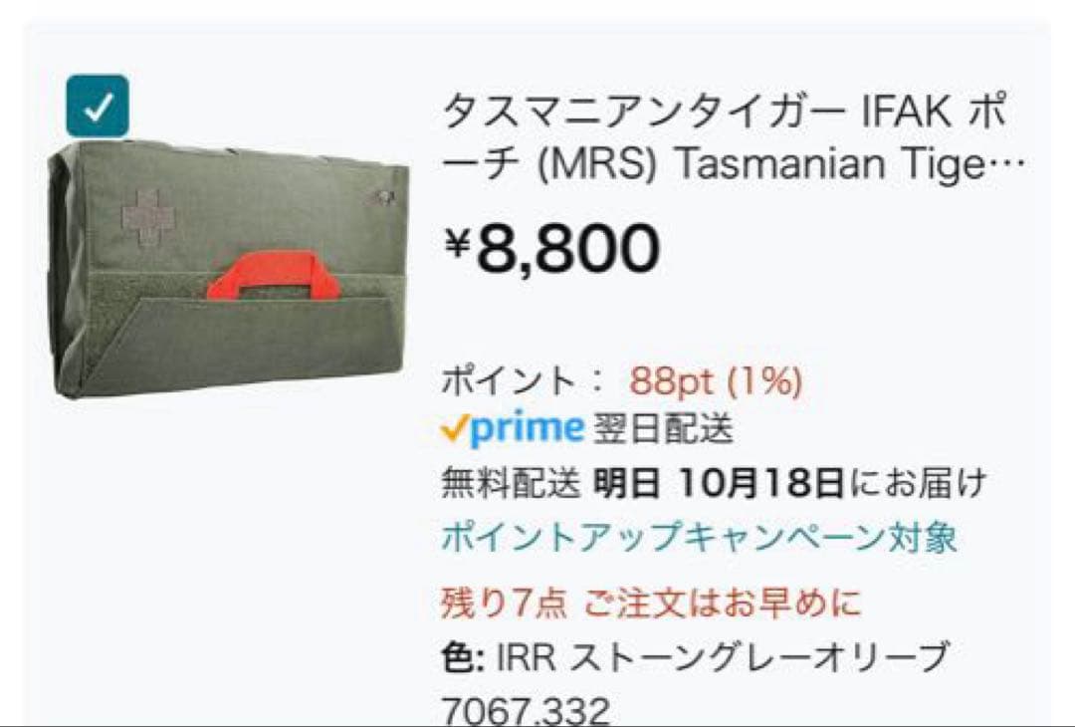The height and width of the screenshot is (727, 1075).
Task: Uncheck the IFAK pouch item checkbox
Action: (98, 107)
